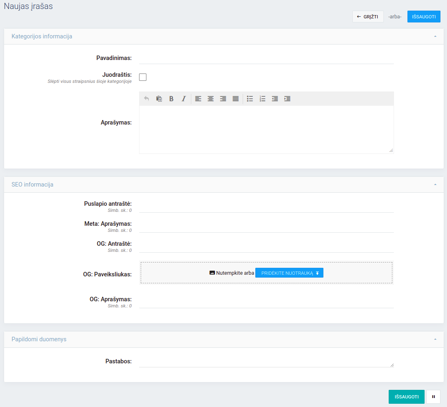Image resolution: width=447 pixels, height=407 pixels.
Task: Center align the description text
Action: point(210,99)
